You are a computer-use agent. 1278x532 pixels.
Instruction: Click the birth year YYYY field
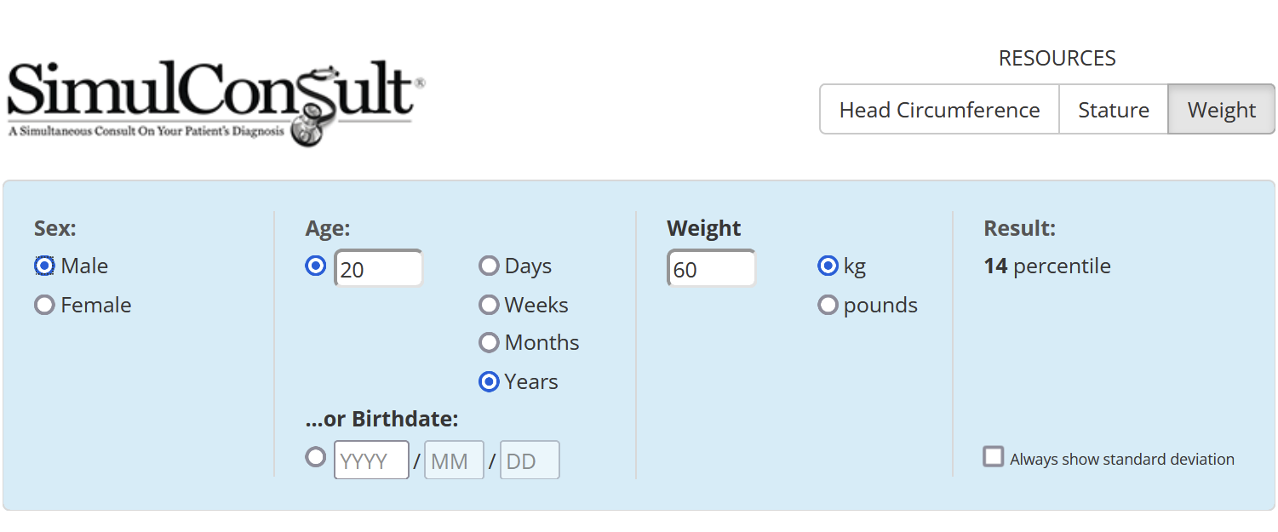click(371, 460)
